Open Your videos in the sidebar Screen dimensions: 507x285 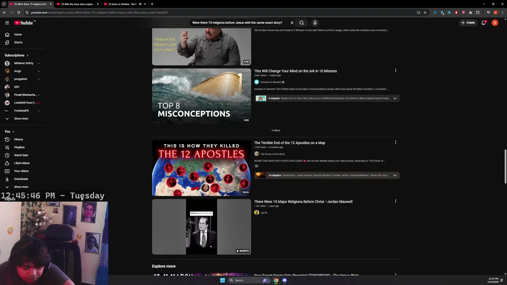(21, 171)
